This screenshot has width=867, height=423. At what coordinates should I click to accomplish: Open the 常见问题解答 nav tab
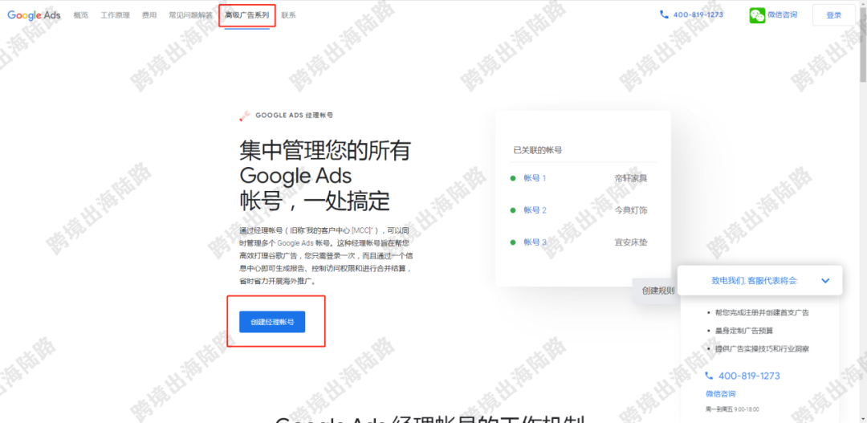point(191,15)
